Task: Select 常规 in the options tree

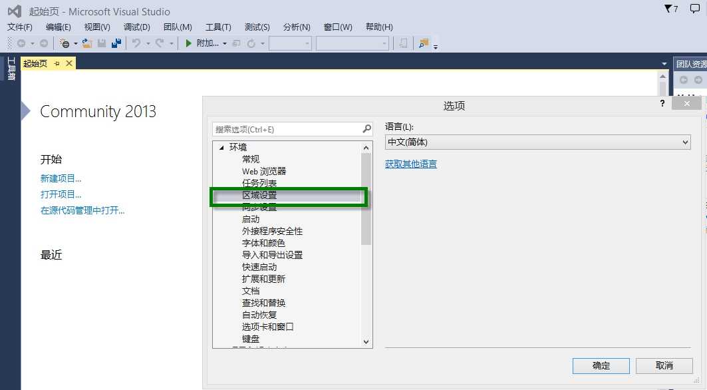Action: click(251, 159)
